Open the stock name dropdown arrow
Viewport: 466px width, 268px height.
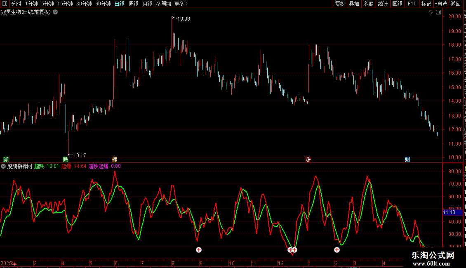click(55, 12)
